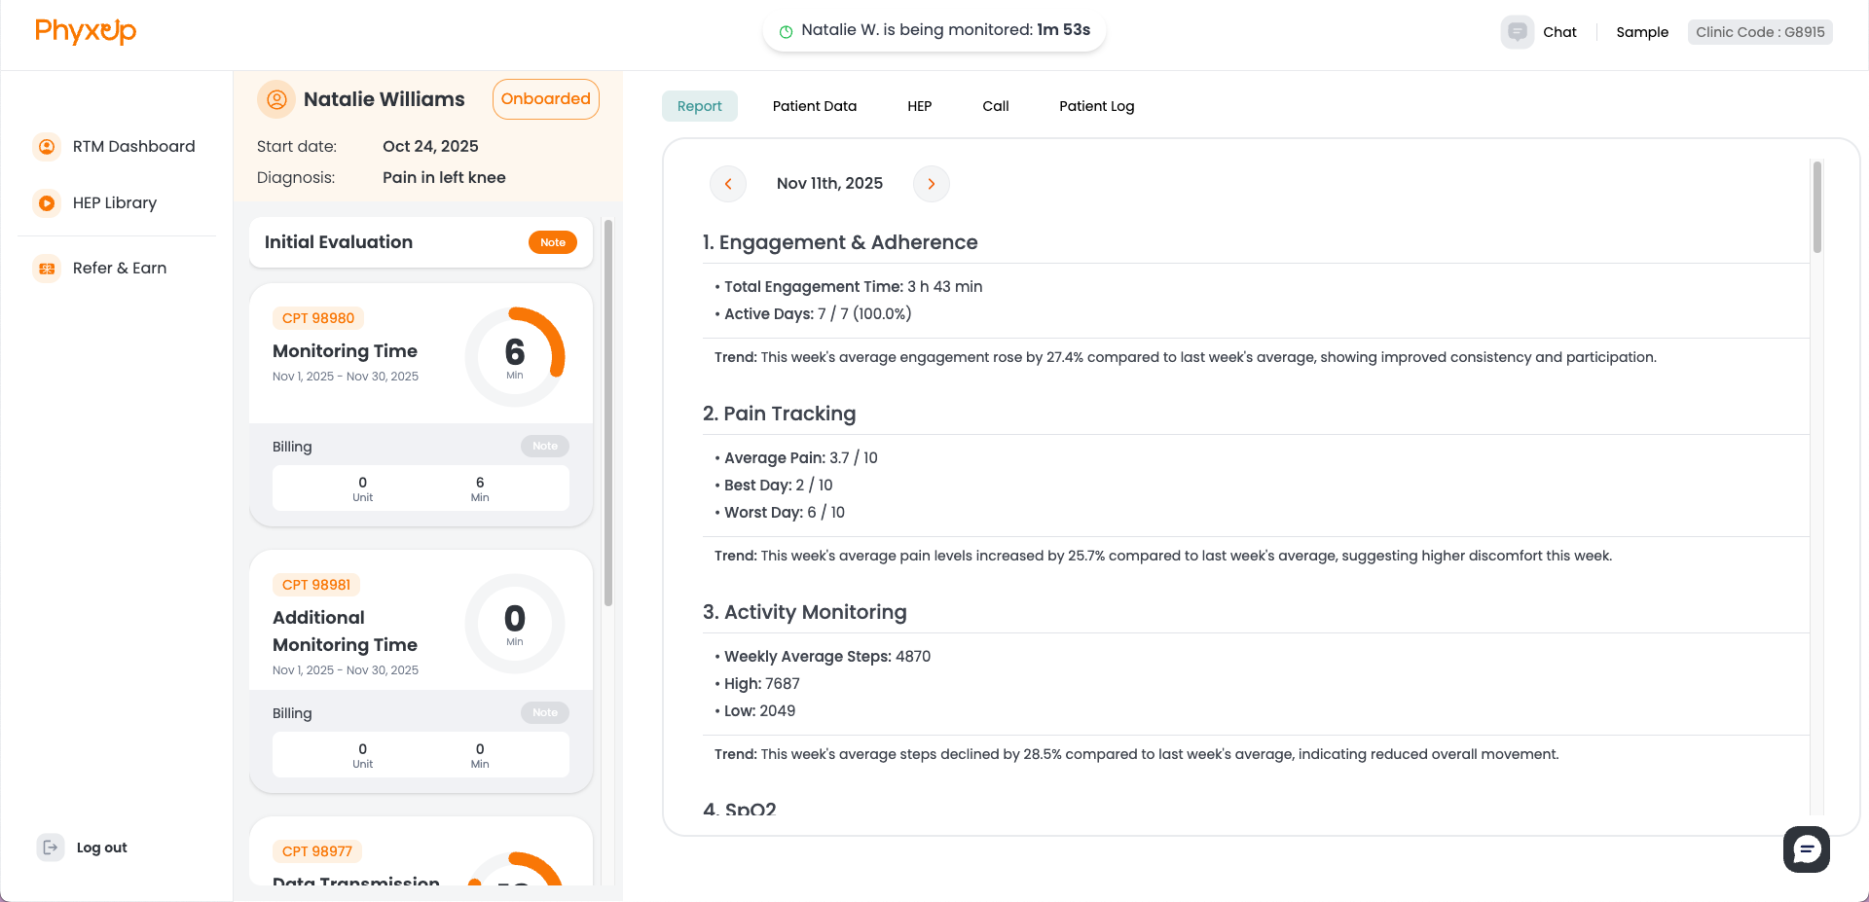
Task: Click the monitoring timer pill for Natalie W.
Action: pyautogui.click(x=934, y=29)
